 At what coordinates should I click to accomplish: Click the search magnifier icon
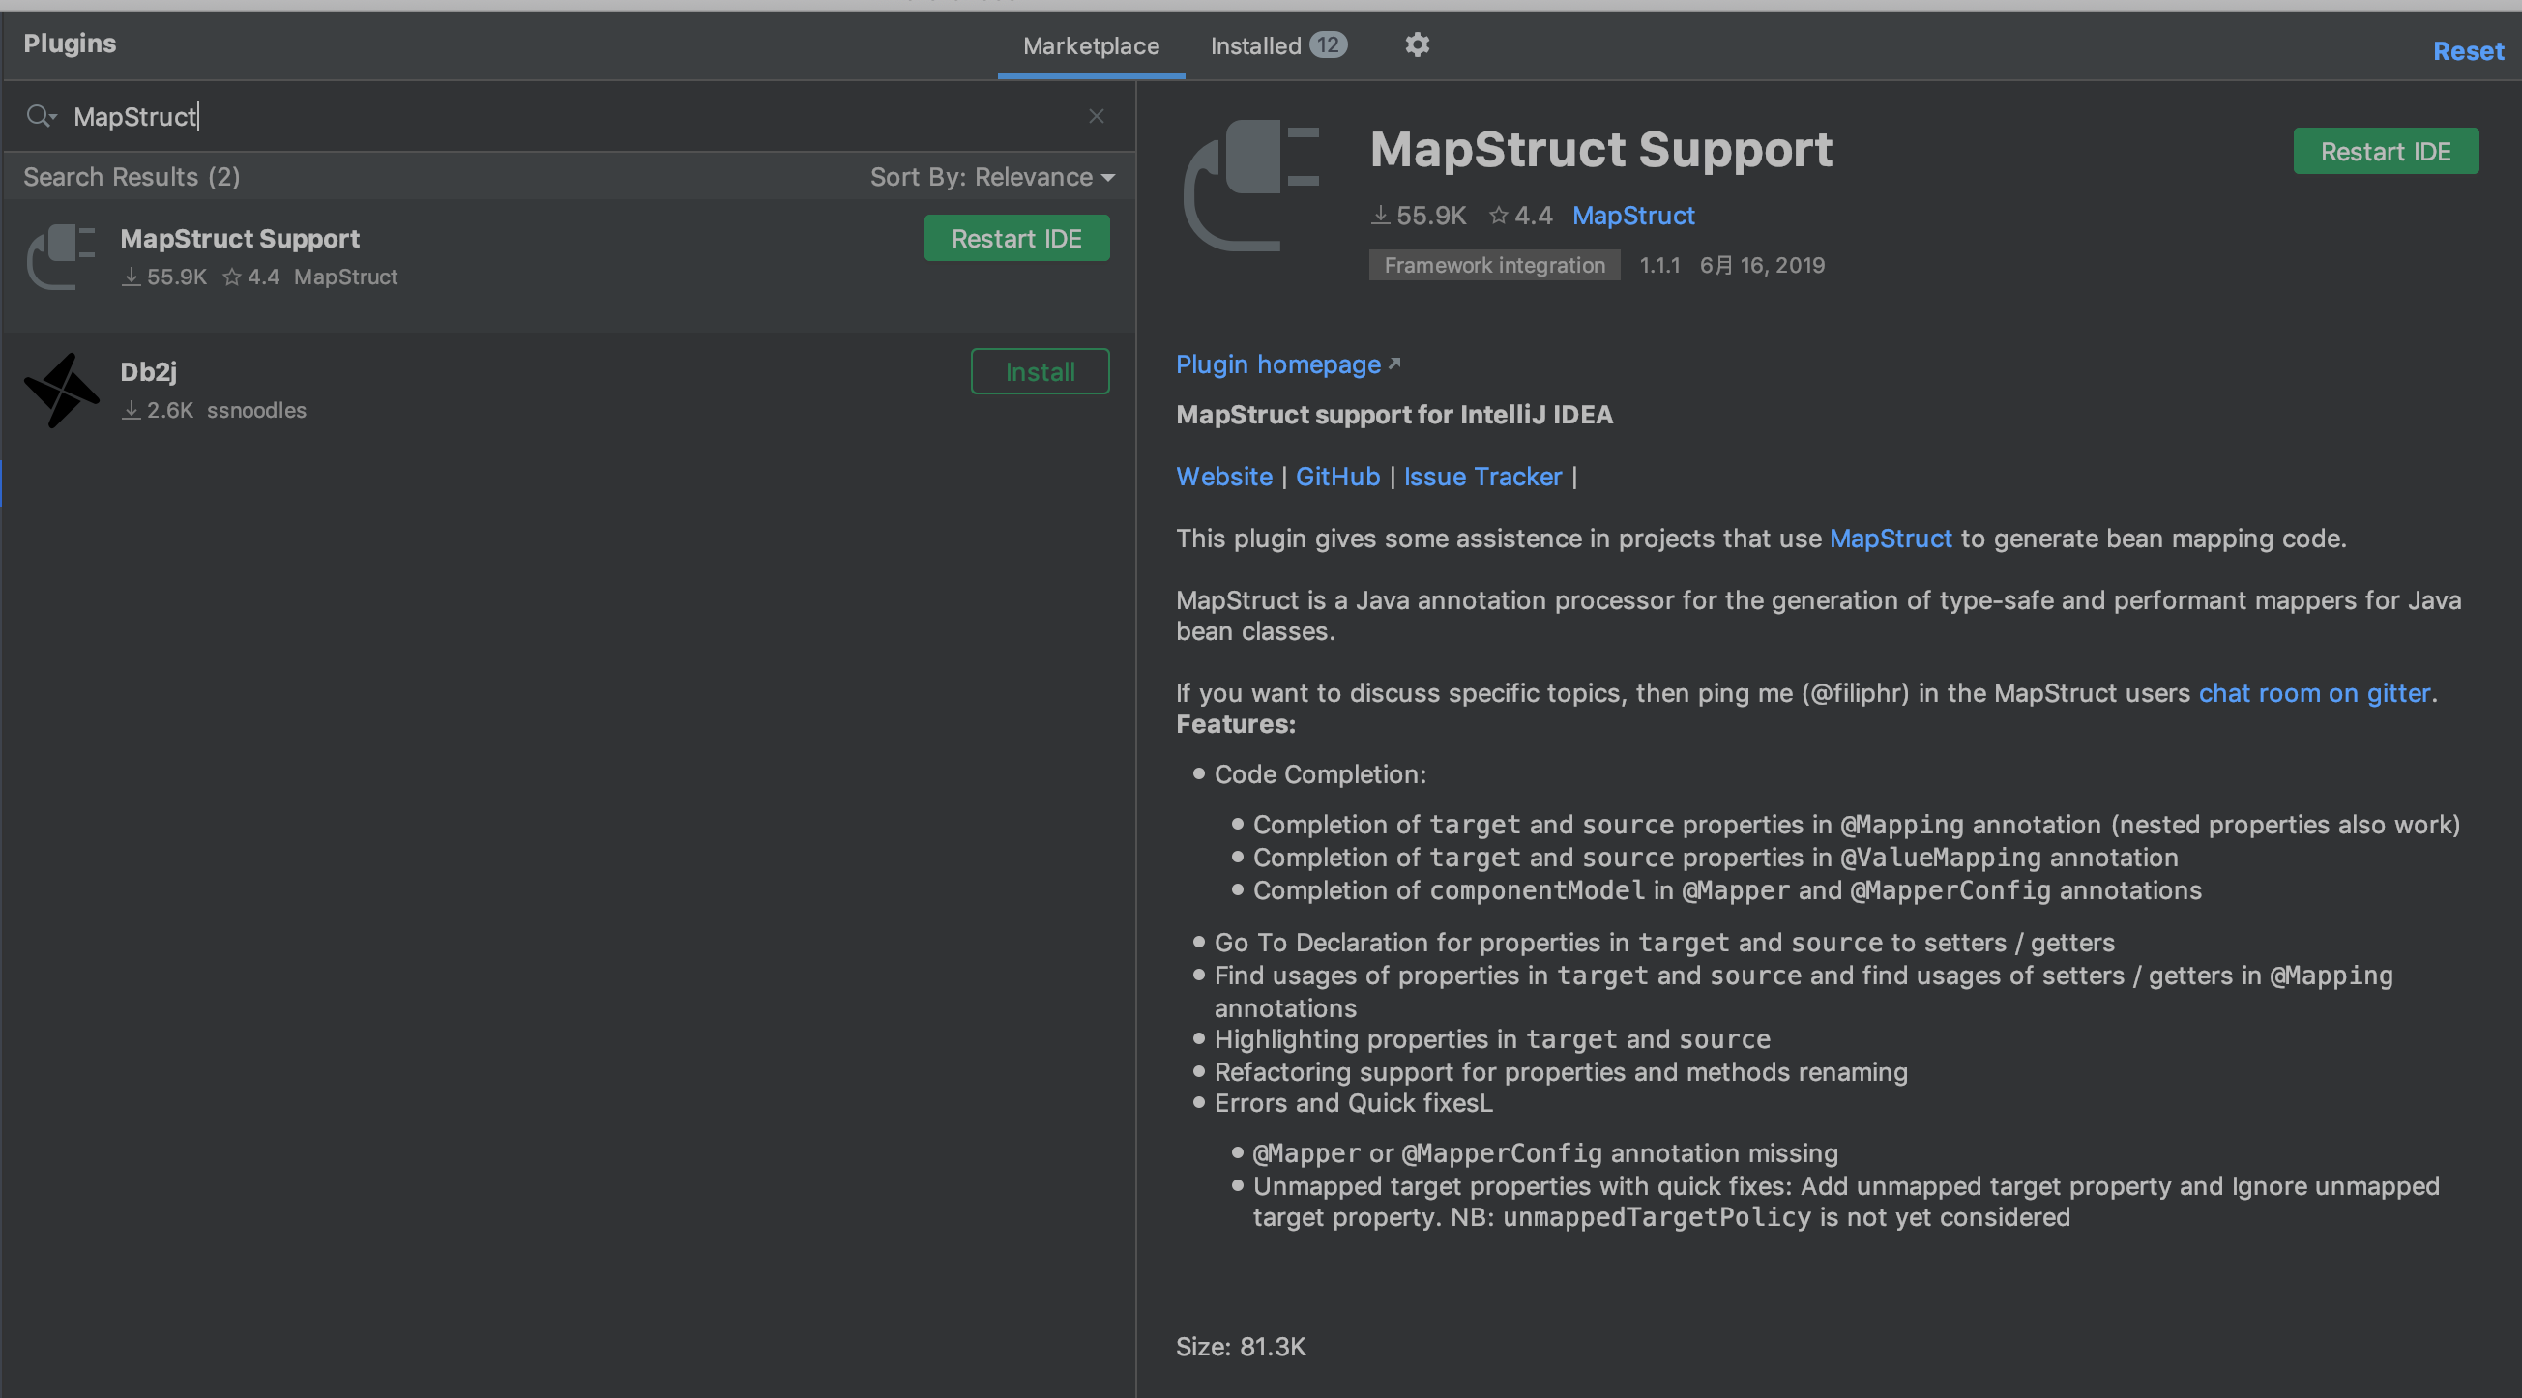pyautogui.click(x=39, y=116)
